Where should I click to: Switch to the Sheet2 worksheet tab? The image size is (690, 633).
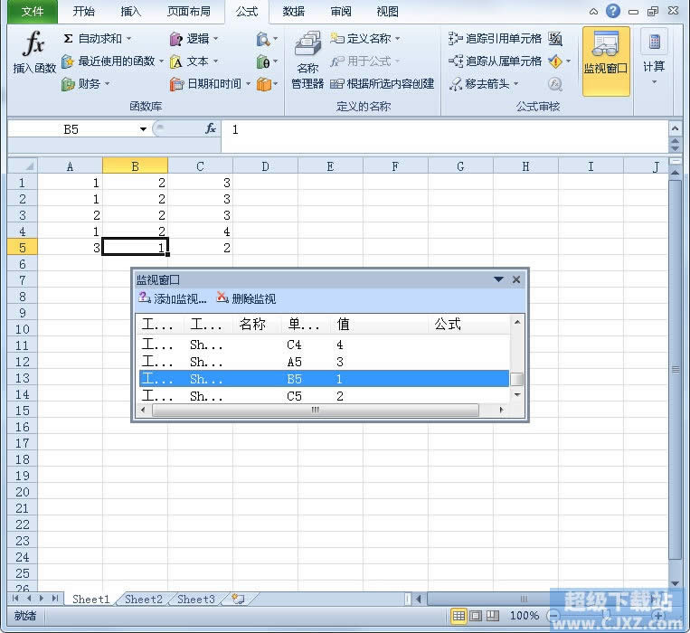tap(144, 599)
